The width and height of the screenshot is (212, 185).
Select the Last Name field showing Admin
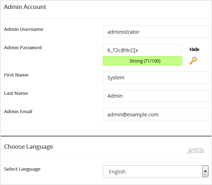(156, 96)
